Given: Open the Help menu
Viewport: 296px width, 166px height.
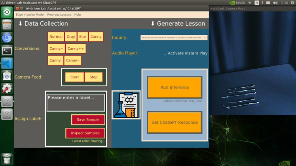Looking at the screenshot, I should [x=78, y=15].
